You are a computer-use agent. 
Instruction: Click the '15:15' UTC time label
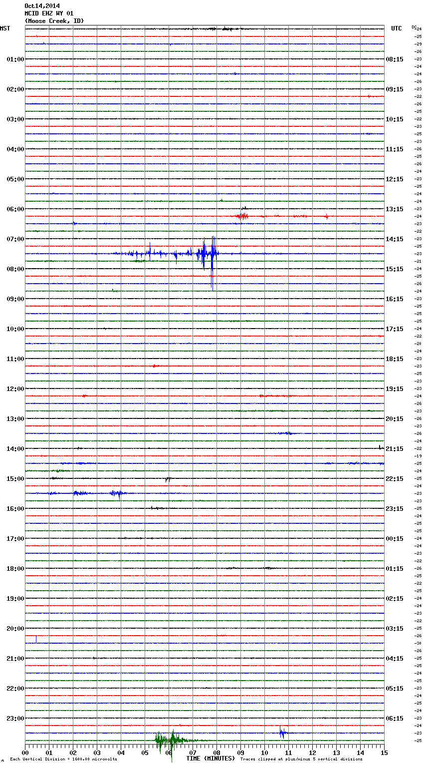coord(395,269)
